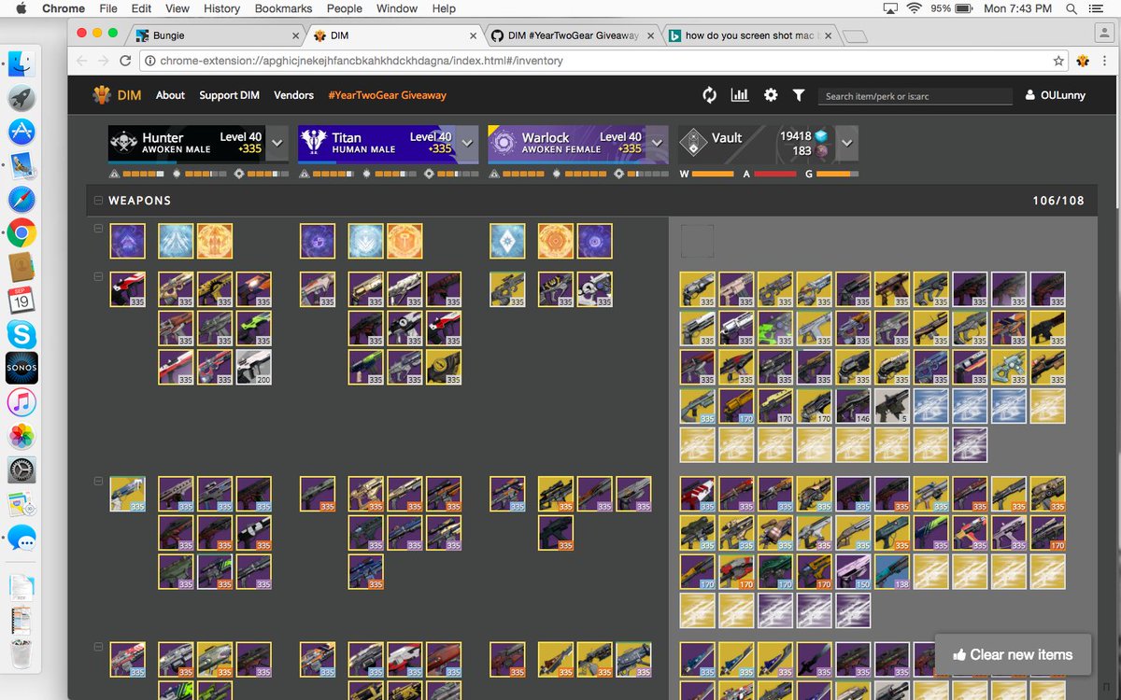This screenshot has width=1121, height=700.
Task: Open the Support DIM link
Action: point(229,94)
